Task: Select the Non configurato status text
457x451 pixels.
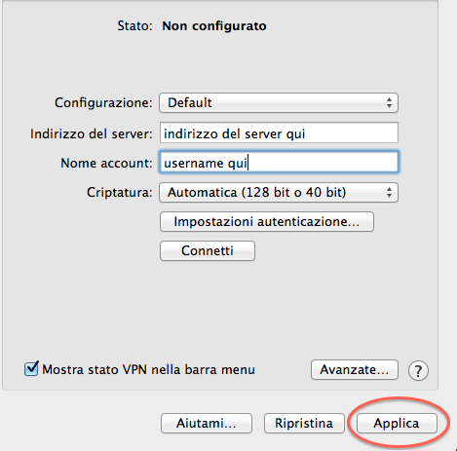Action: tap(214, 26)
